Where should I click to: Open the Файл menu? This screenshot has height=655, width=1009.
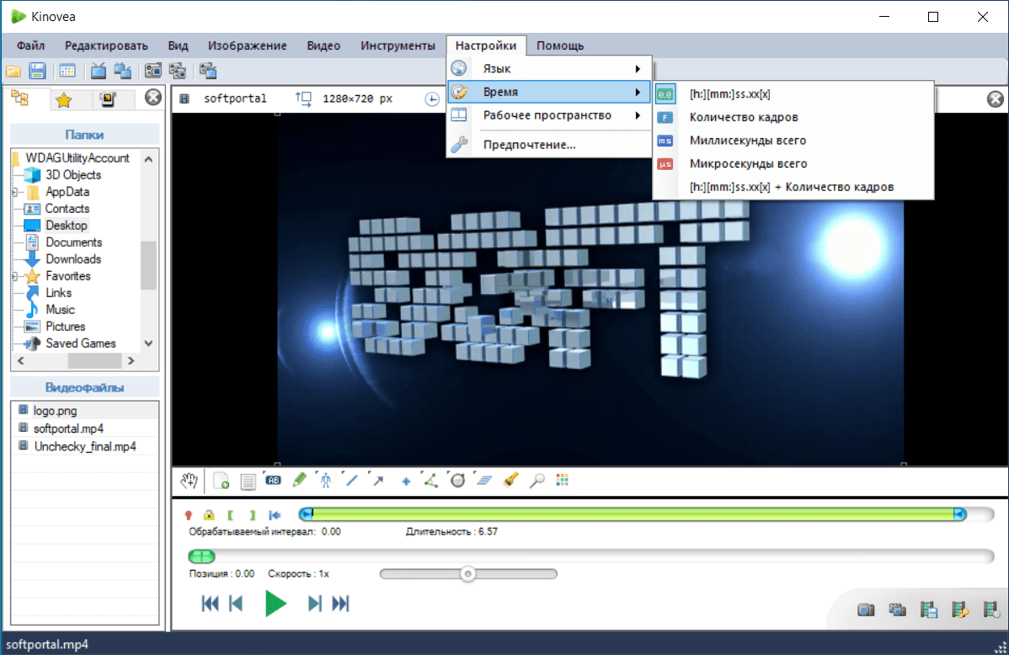(x=30, y=45)
